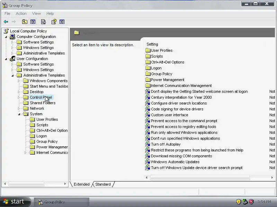Expand Computer Configuration's Administrative Templates
This screenshot has width=277, height=207.
pos(12,53)
